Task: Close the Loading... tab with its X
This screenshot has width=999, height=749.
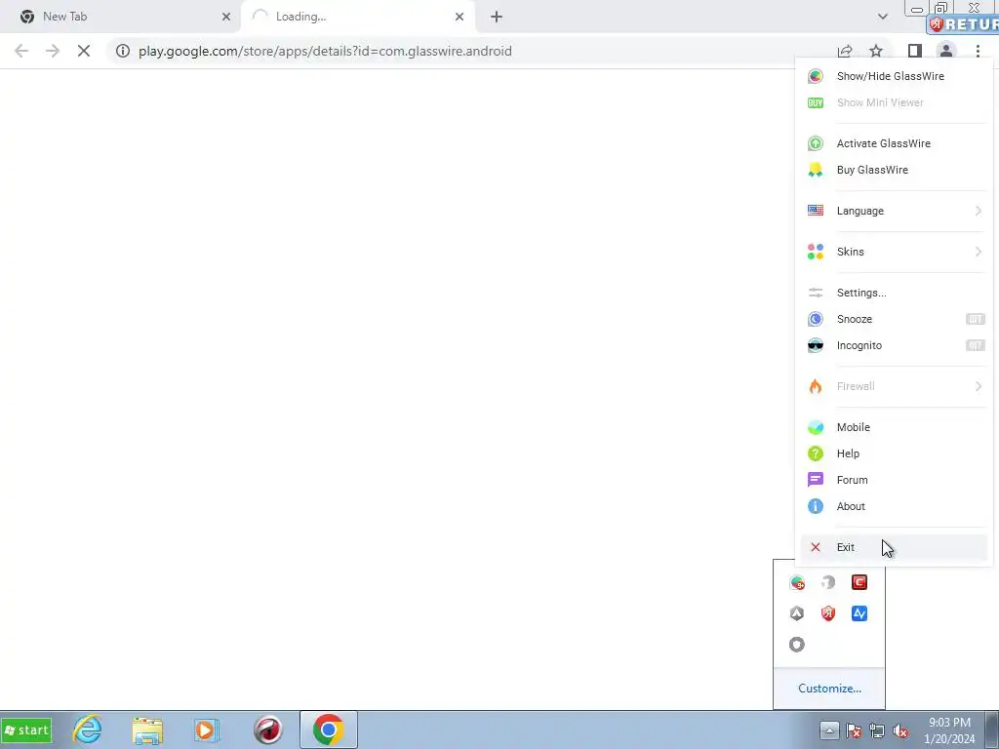Action: click(460, 17)
